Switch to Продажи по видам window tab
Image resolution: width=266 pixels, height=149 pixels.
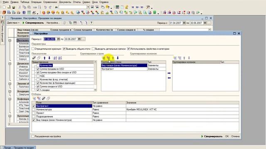[18, 148]
